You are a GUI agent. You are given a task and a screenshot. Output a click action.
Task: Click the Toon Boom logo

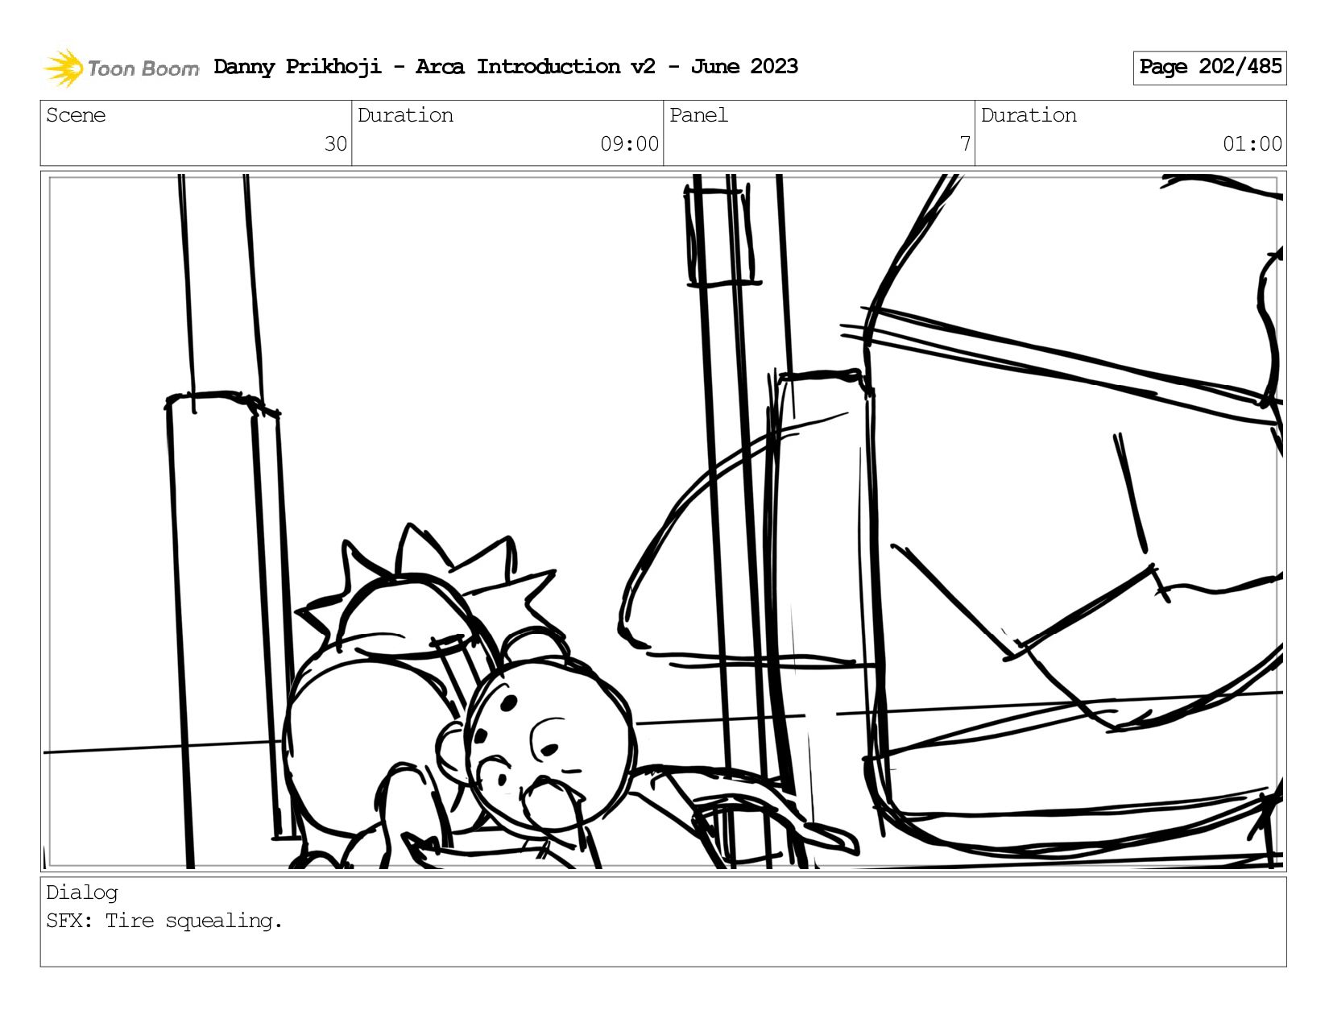121,68
